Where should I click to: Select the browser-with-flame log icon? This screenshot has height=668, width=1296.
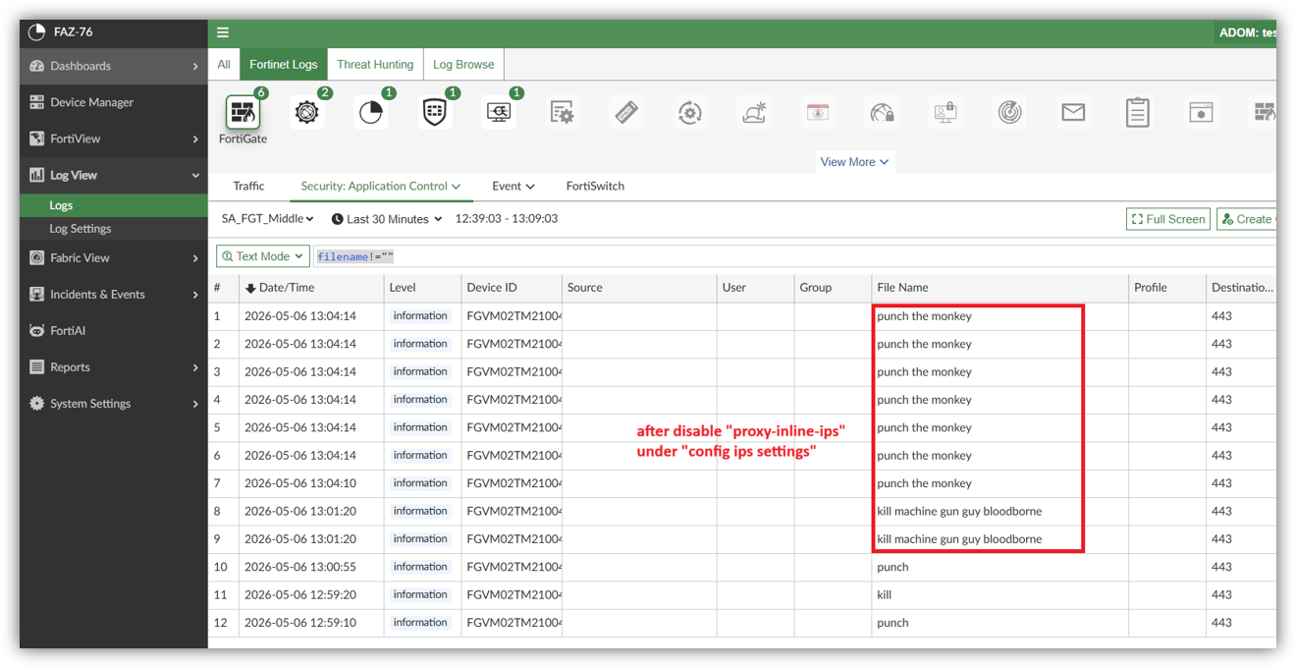click(x=818, y=113)
